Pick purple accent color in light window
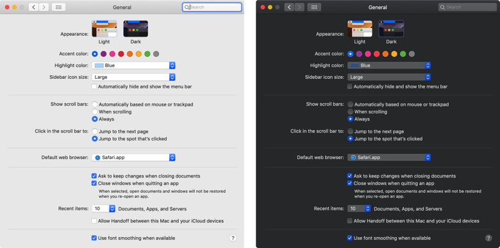 pos(103,54)
